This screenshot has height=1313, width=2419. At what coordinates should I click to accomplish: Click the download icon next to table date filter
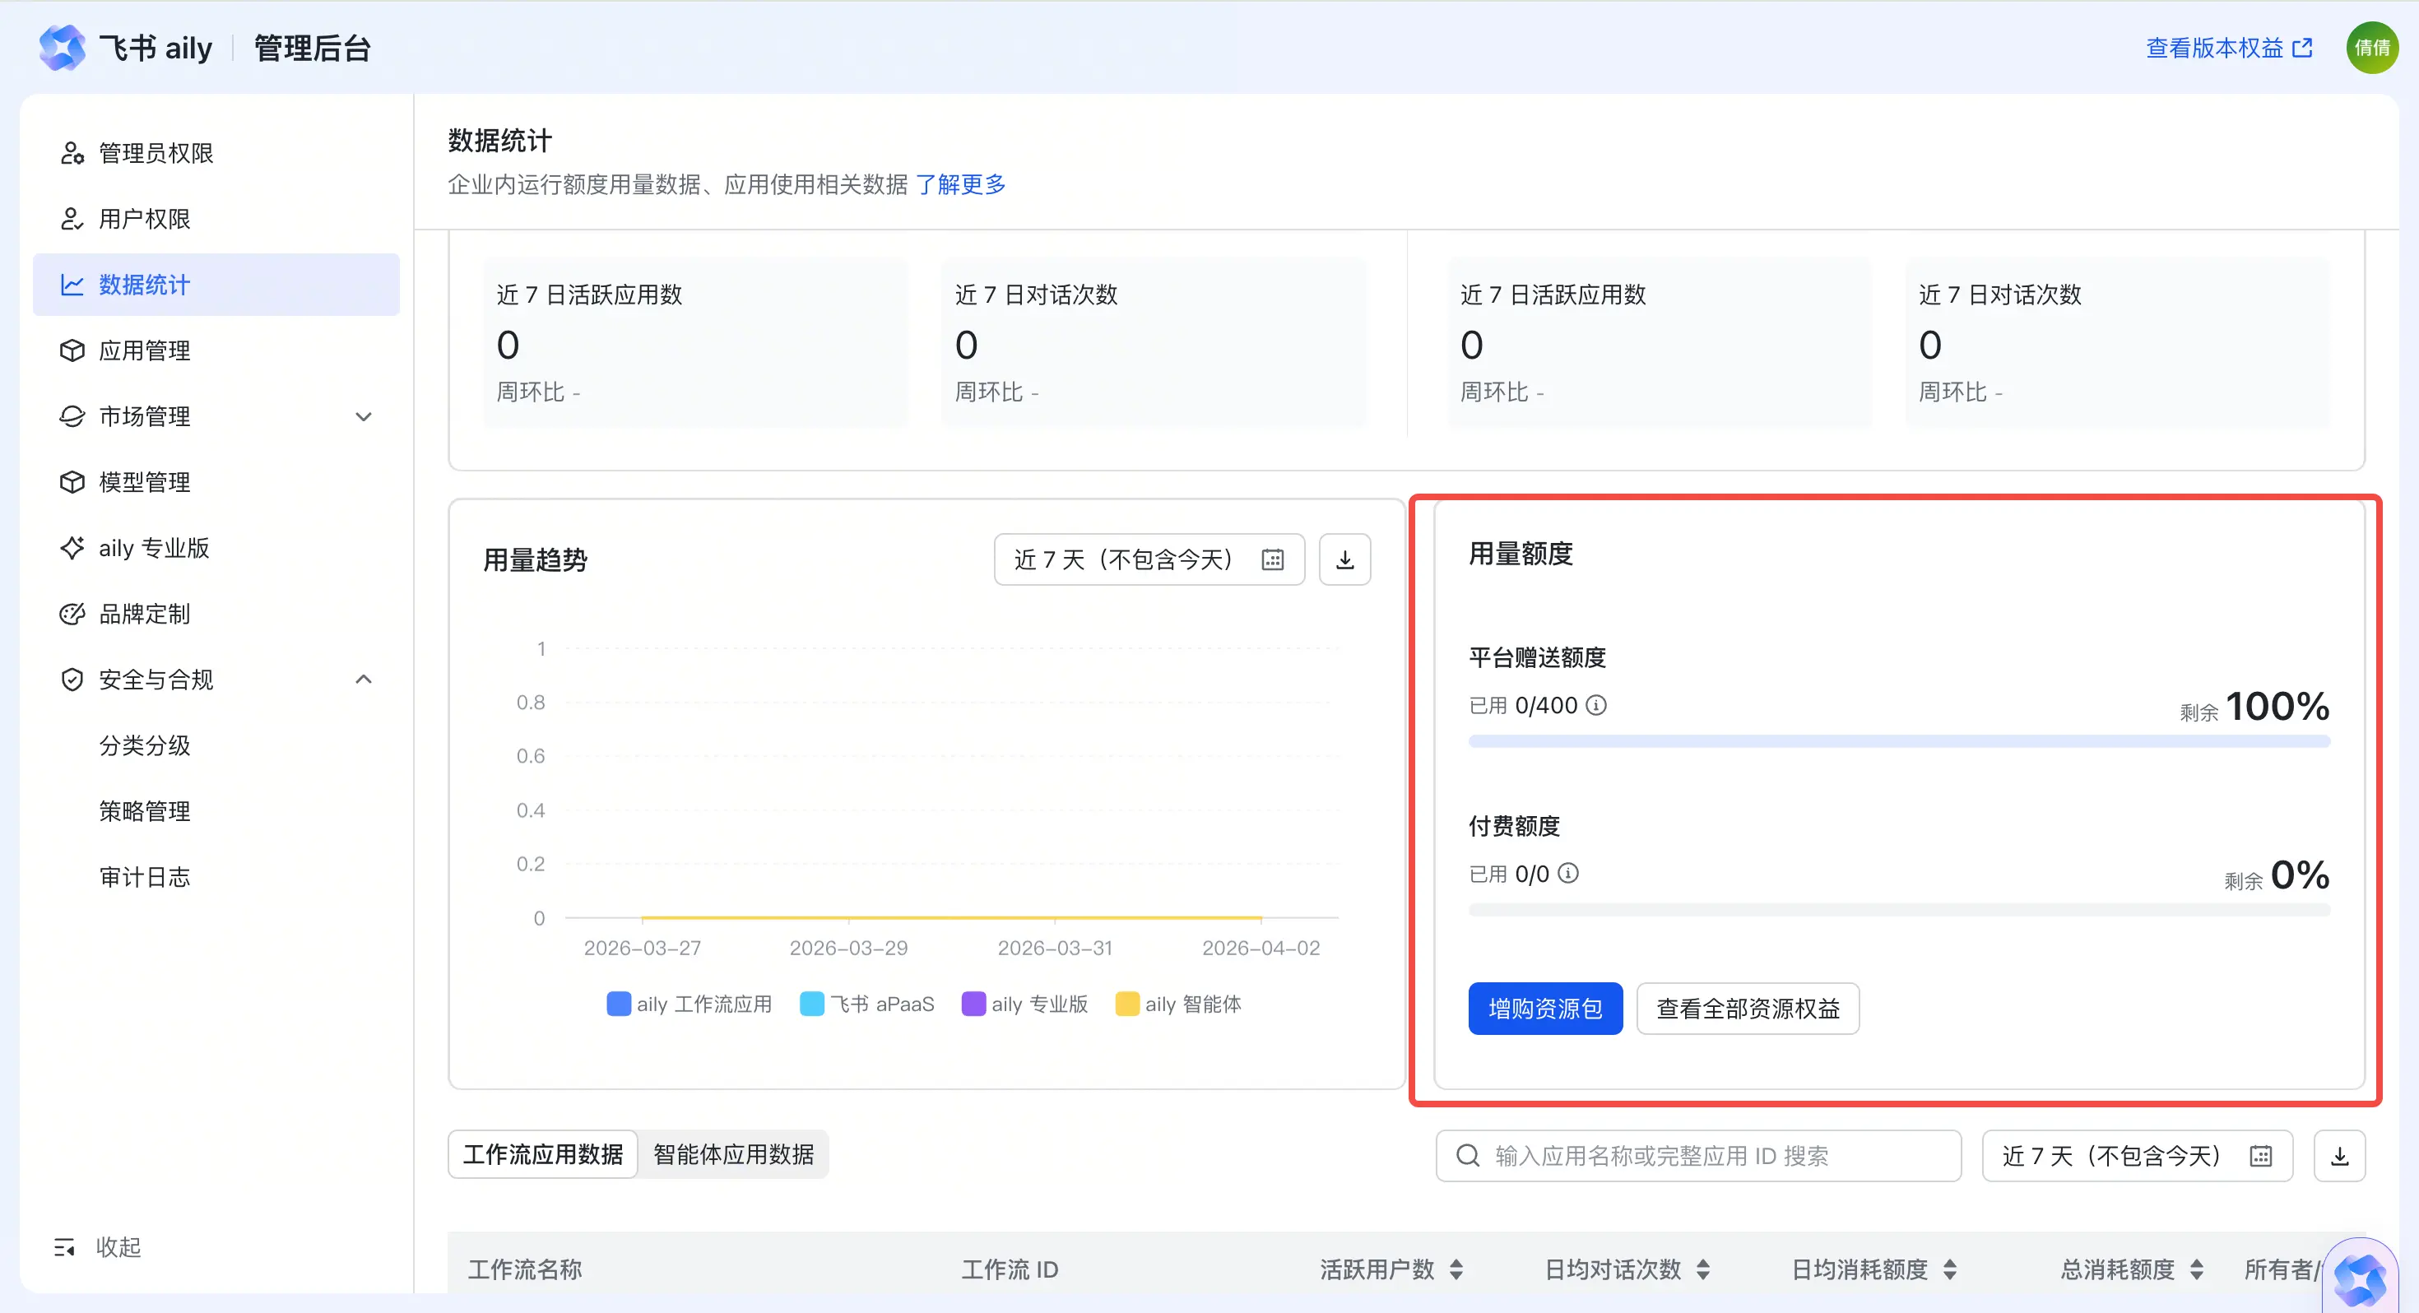point(2339,1155)
